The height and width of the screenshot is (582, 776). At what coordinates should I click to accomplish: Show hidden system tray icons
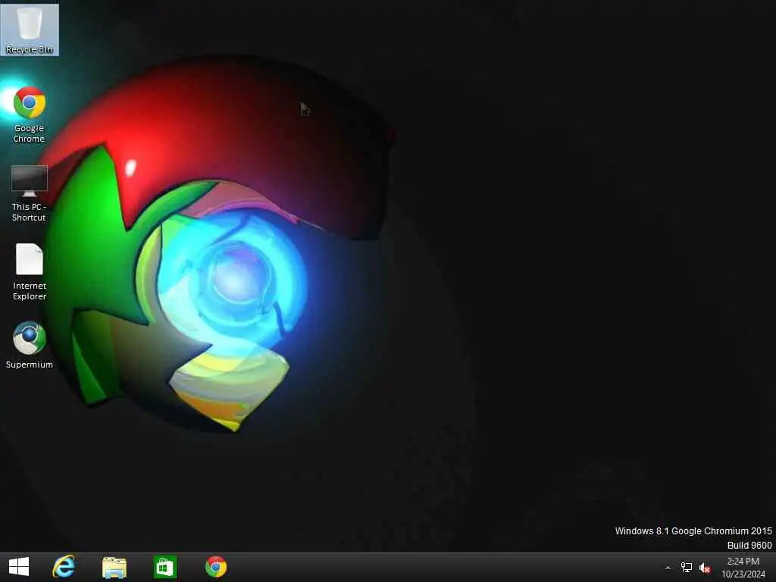[668, 568]
